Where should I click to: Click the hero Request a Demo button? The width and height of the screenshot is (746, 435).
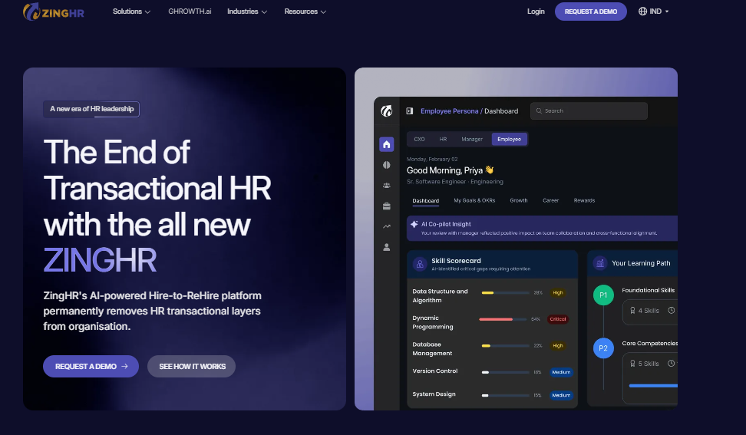pyautogui.click(x=91, y=367)
